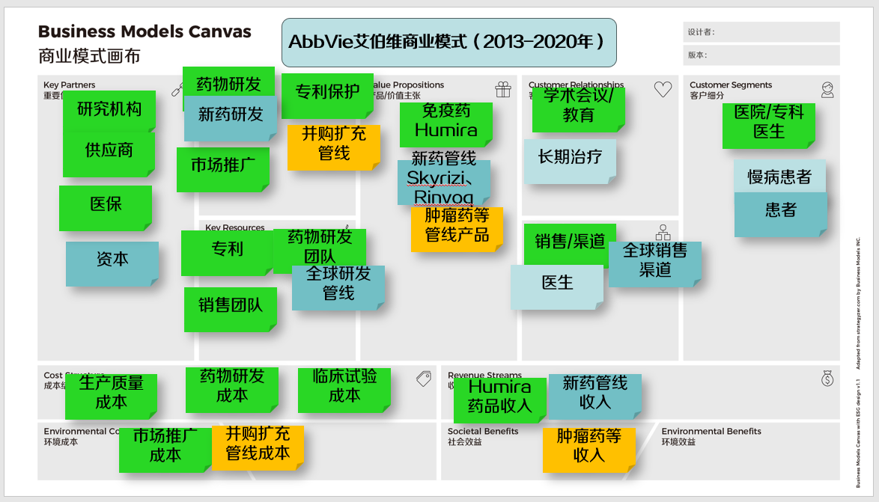Click the 客户细分 label text
Viewport: 879px width, 502px height.
(x=707, y=96)
